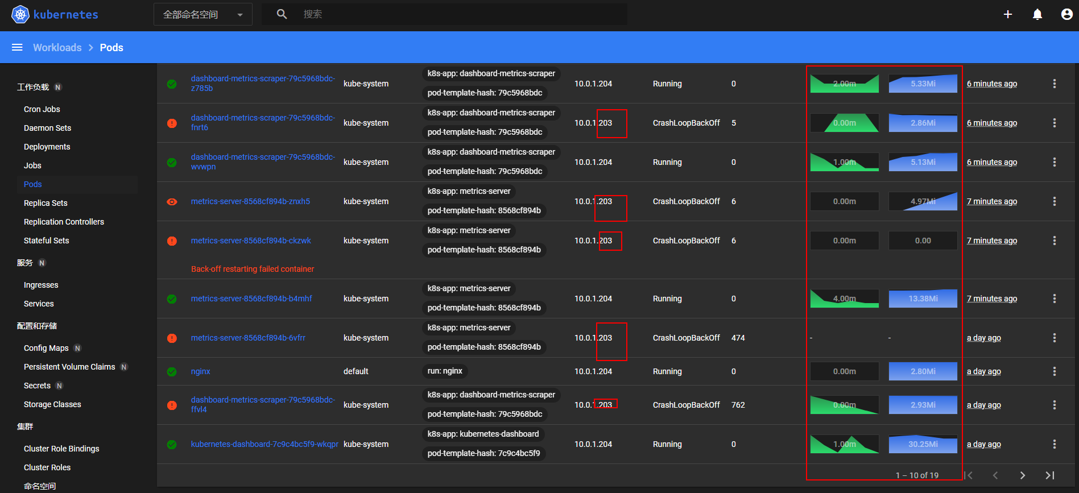Click restart count 474
This screenshot has width=1079, height=493.
coord(738,338)
